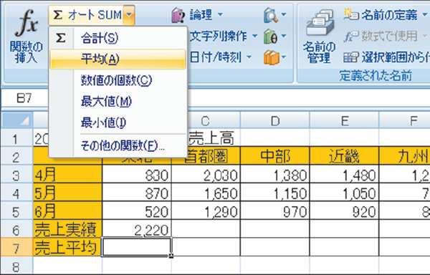Click the 6月 row label cell
Viewport: 430px width, 275px height.
(x=67, y=211)
